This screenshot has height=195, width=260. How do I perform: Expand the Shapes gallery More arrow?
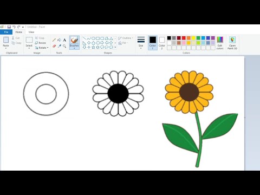[x=115, y=47]
